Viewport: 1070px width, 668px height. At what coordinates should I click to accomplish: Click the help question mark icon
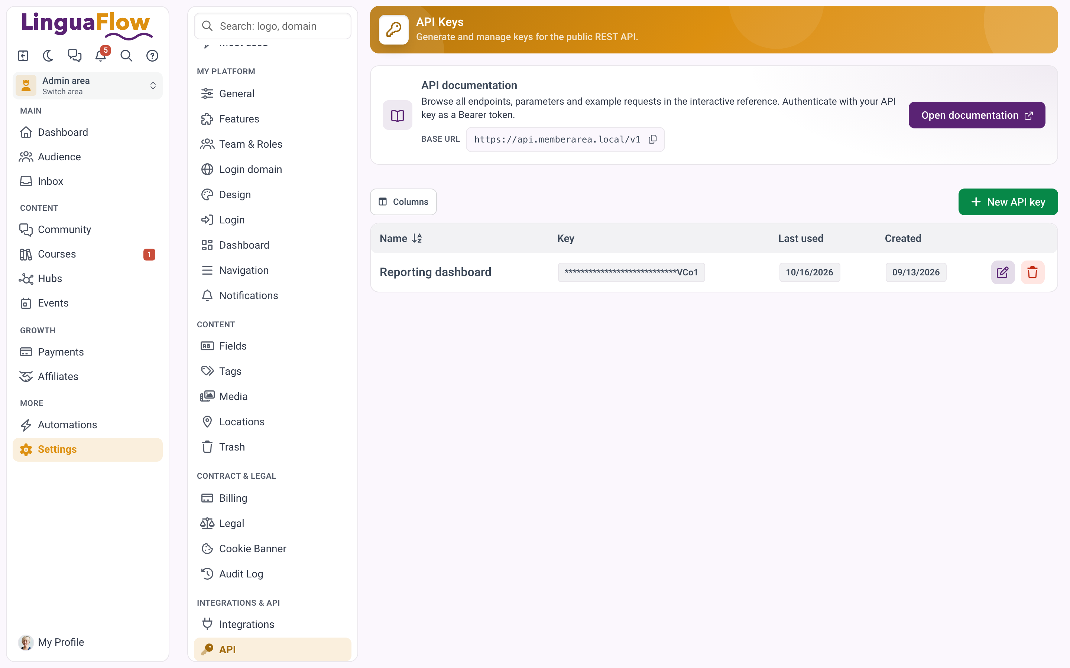(153, 56)
